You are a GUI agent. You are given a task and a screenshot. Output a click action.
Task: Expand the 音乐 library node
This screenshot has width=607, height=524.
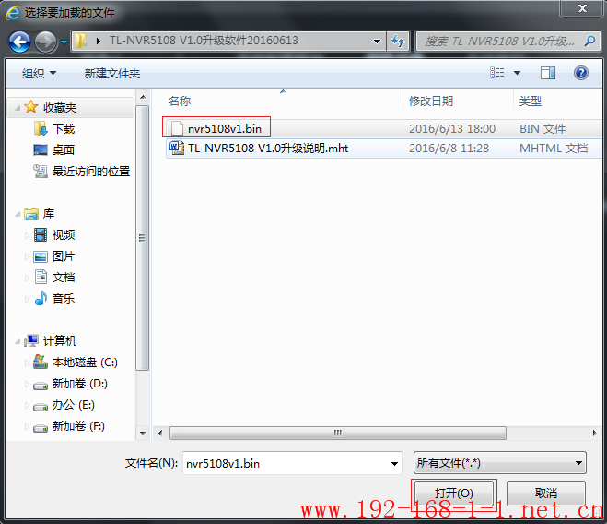pos(27,299)
